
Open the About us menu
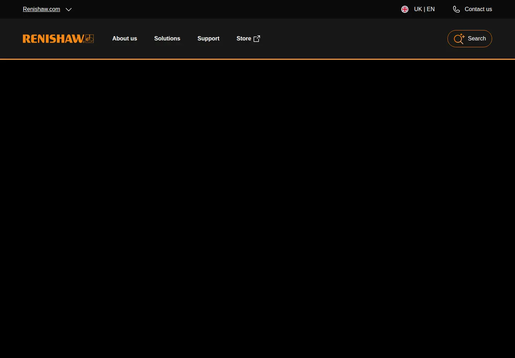[x=124, y=39]
